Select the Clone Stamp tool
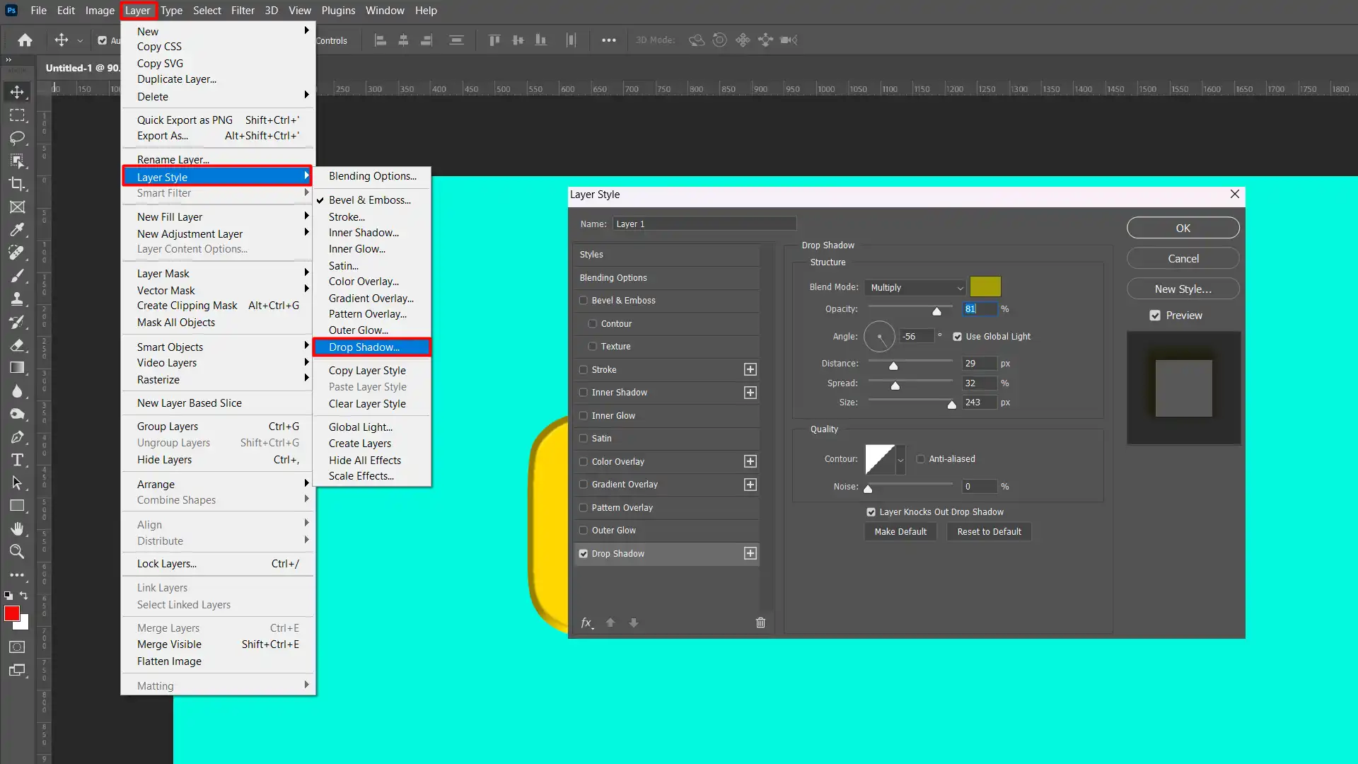1358x764 pixels. [17, 299]
